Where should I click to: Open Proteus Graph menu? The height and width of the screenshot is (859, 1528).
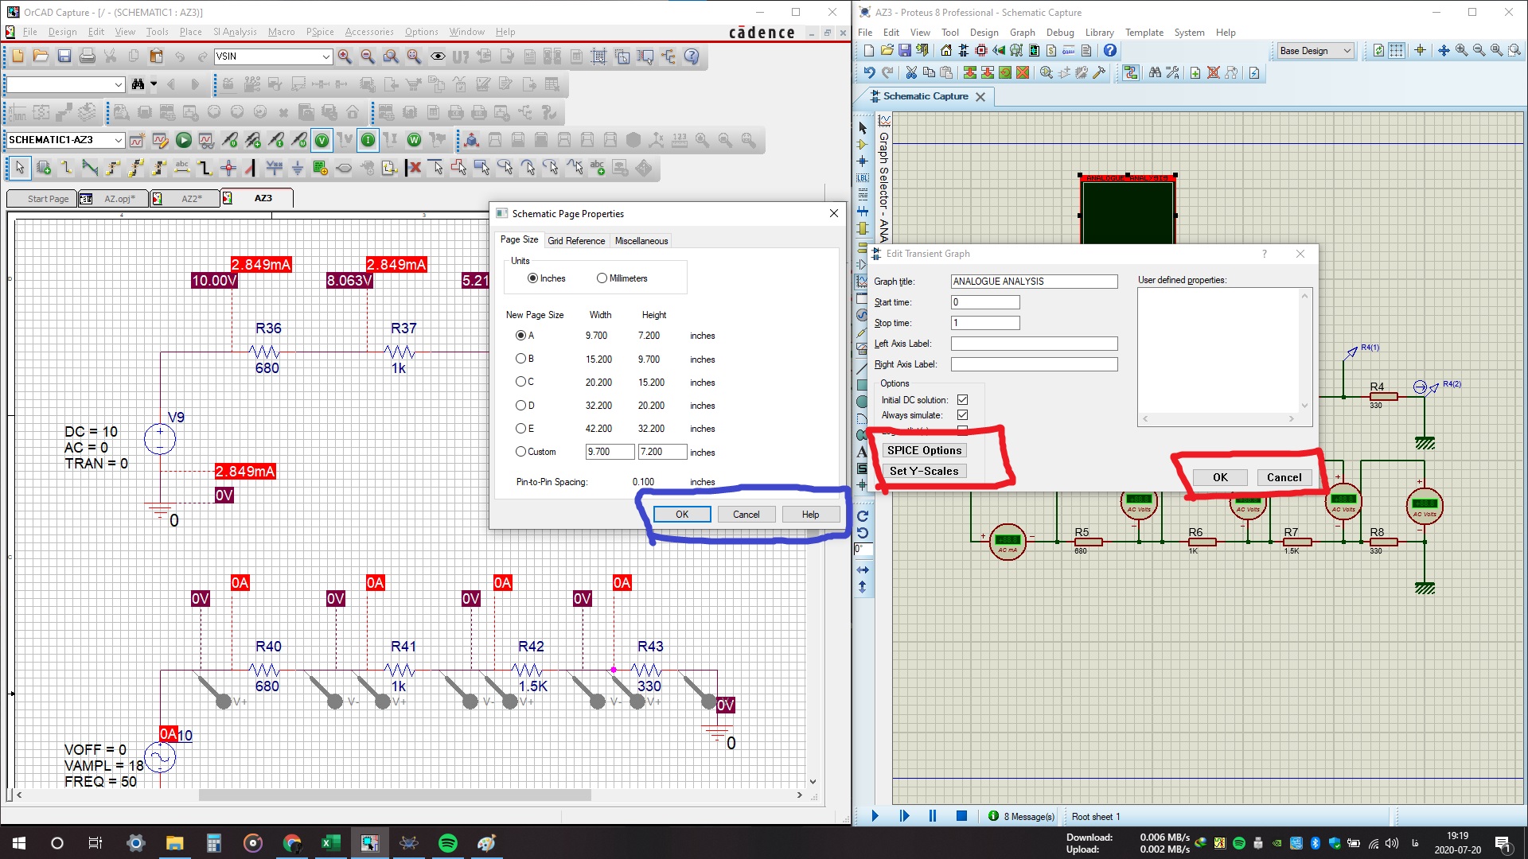point(1022,33)
